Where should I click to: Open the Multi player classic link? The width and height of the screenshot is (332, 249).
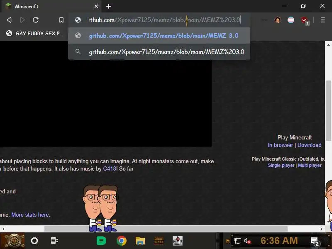(310, 165)
